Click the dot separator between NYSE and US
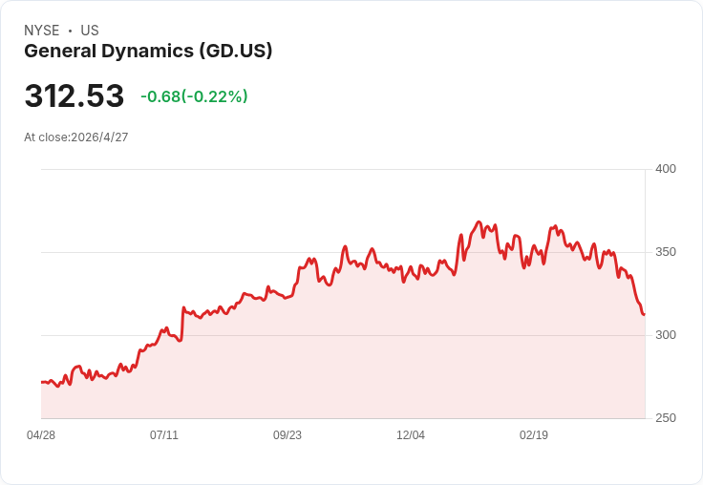The height and width of the screenshot is (485, 703). point(70,31)
